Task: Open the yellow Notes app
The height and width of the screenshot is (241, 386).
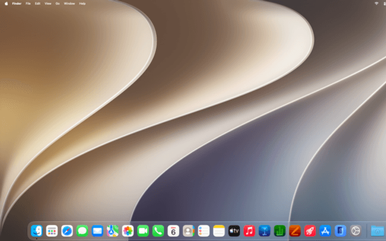Action: click(x=219, y=231)
